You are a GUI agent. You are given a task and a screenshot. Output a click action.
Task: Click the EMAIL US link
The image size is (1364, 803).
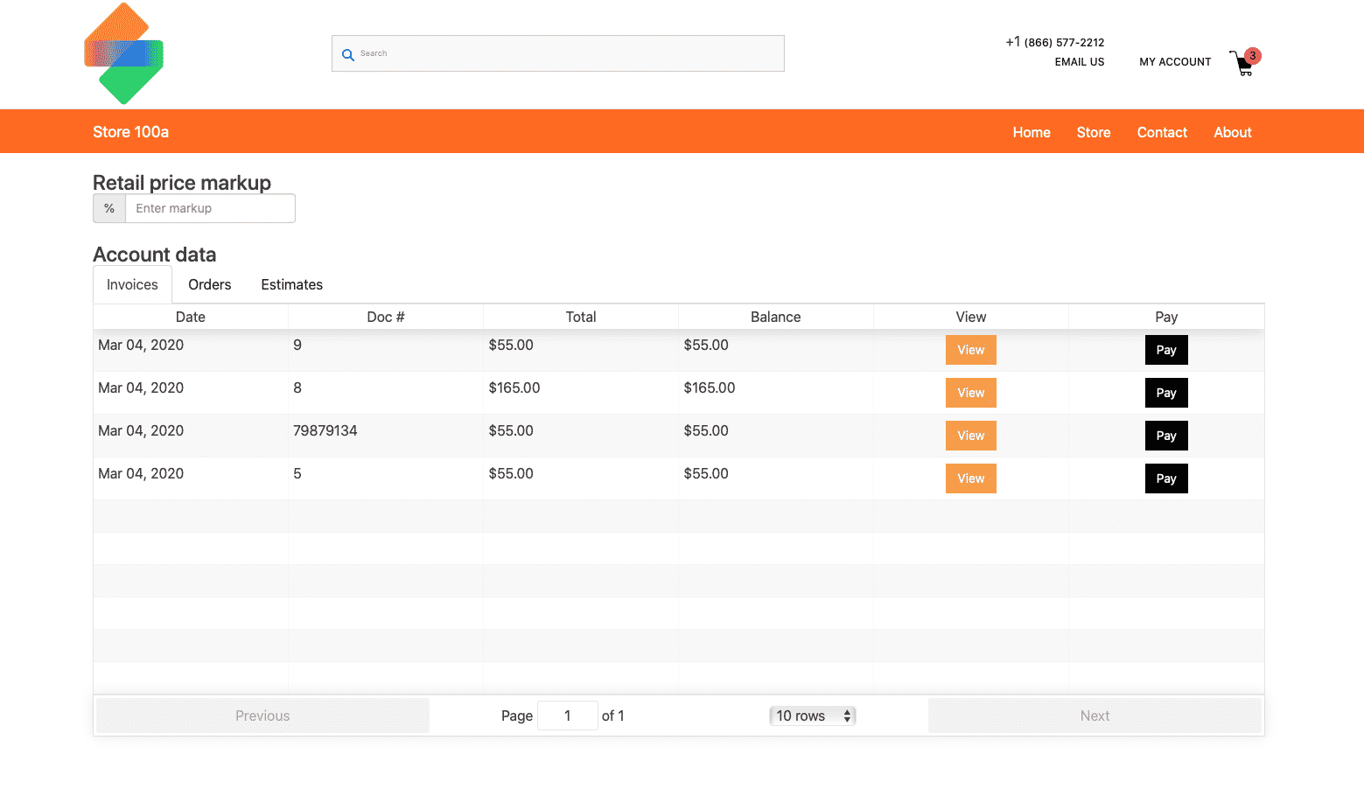[1079, 61]
